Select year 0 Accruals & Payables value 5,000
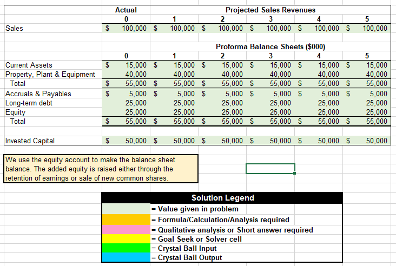The image size is (396, 266). (138, 94)
